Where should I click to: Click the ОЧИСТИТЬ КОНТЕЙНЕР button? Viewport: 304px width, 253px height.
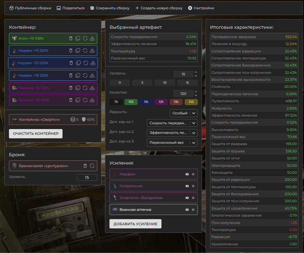click(x=36, y=134)
